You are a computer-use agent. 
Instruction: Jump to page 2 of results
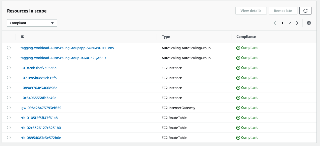[x=290, y=23]
